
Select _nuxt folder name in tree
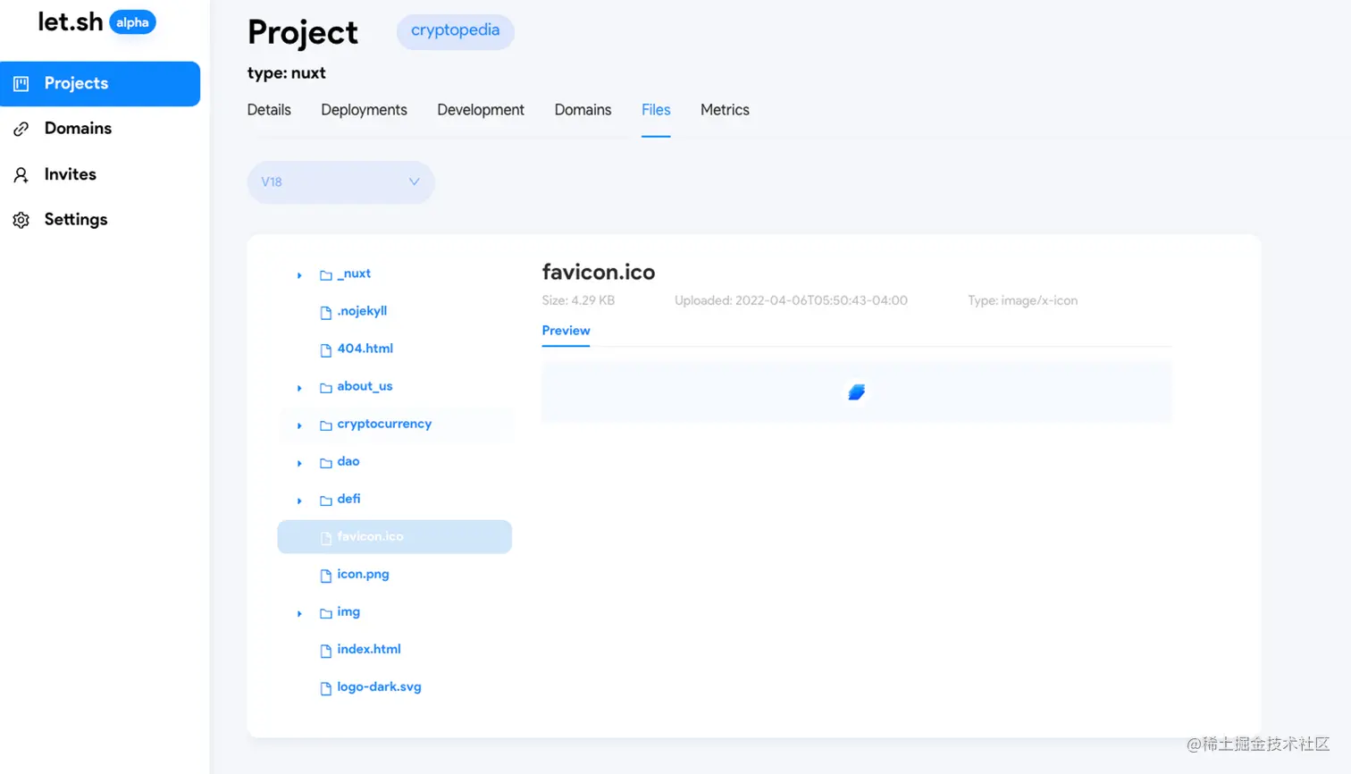(x=354, y=273)
